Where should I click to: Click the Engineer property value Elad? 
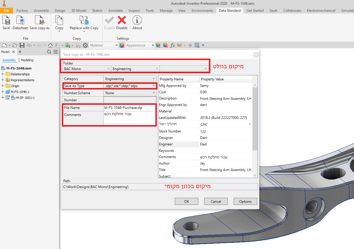203,144
